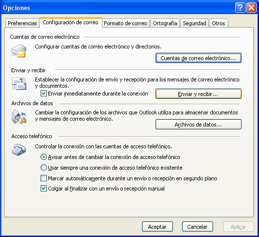This screenshot has height=237, width=259.
Task: Select Usar siempre una conexión existente
Action: [43, 167]
